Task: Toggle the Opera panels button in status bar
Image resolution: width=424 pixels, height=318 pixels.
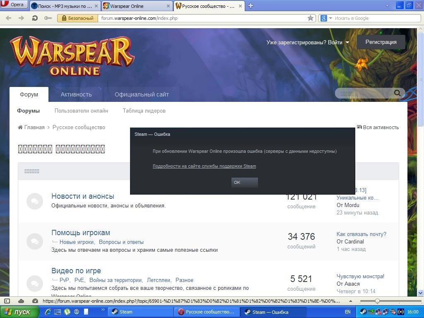Action: pos(7,301)
